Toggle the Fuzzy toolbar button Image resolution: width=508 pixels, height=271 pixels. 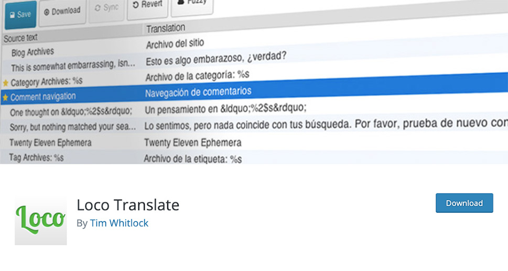click(x=192, y=5)
